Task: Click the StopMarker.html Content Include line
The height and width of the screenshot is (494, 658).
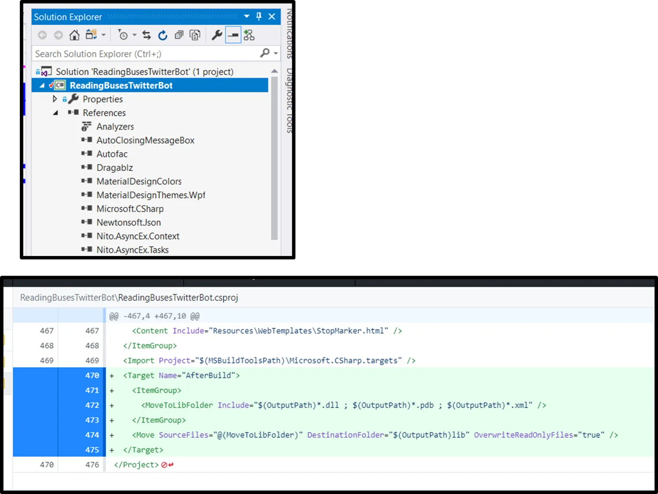Action: (267, 331)
